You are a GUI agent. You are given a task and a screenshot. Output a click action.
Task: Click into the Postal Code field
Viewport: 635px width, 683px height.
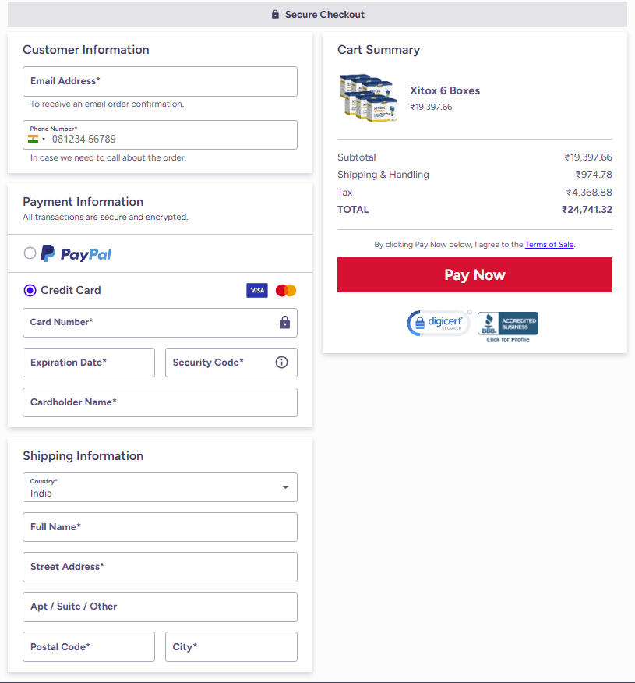pyautogui.click(x=88, y=646)
